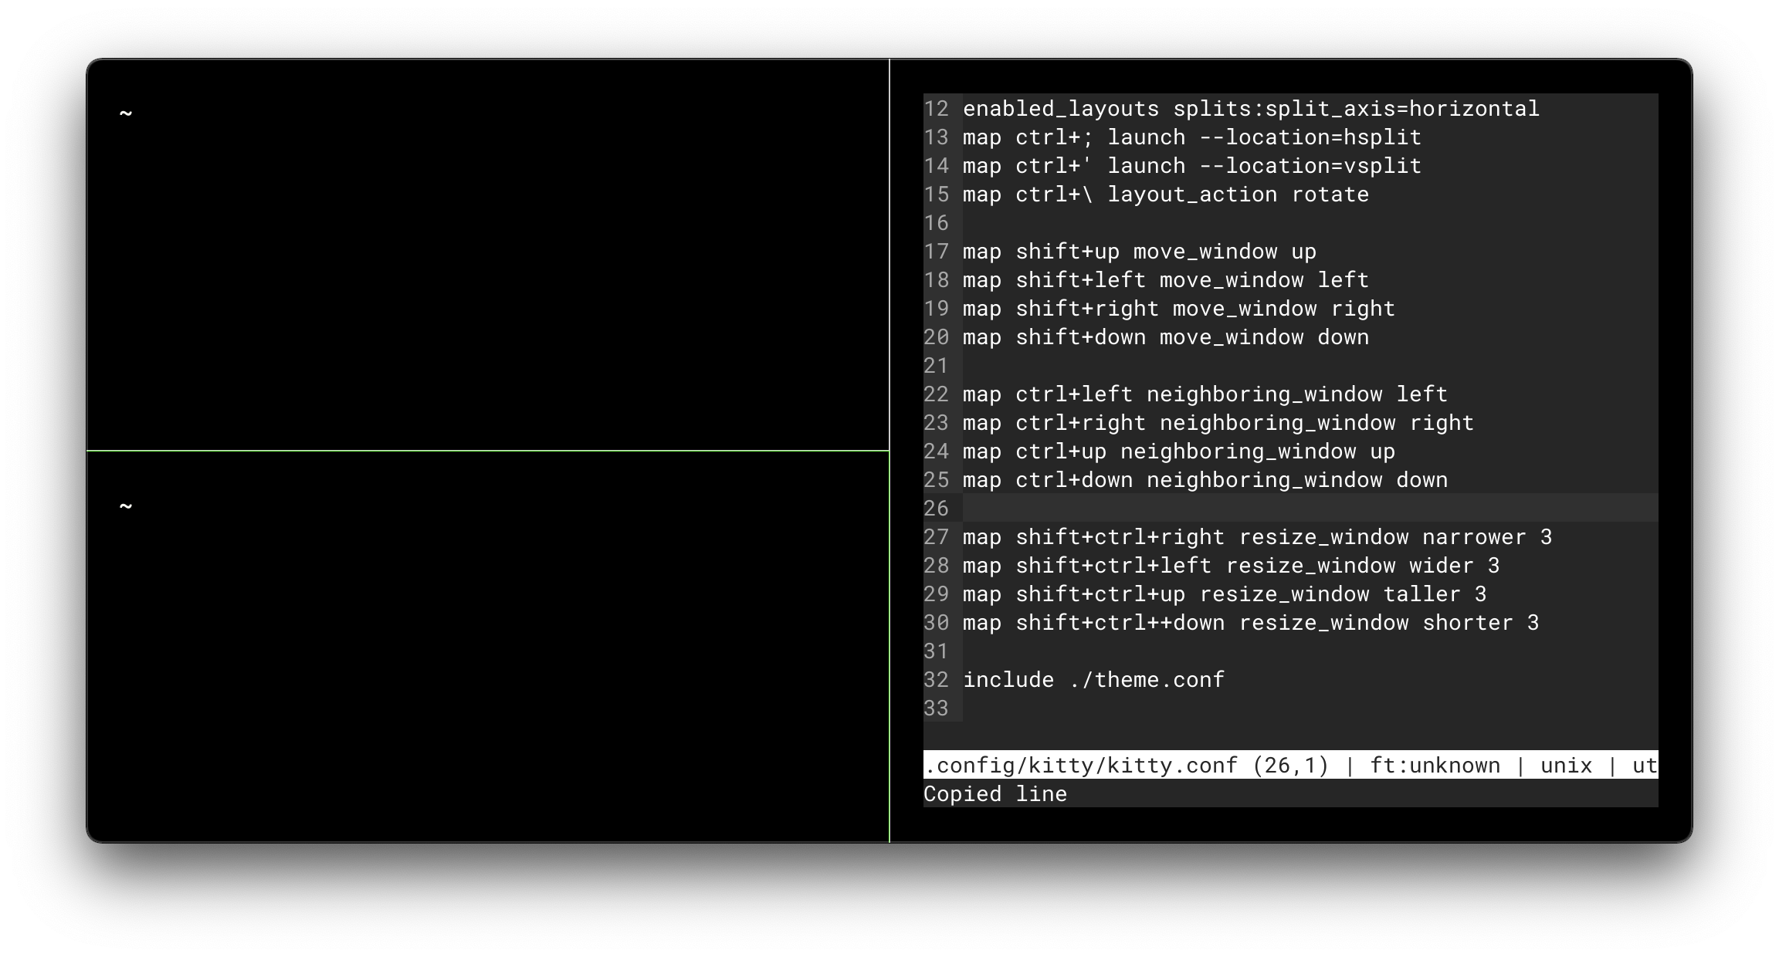
Task: Click the layout_action rotate mapping line
Action: [1165, 194]
